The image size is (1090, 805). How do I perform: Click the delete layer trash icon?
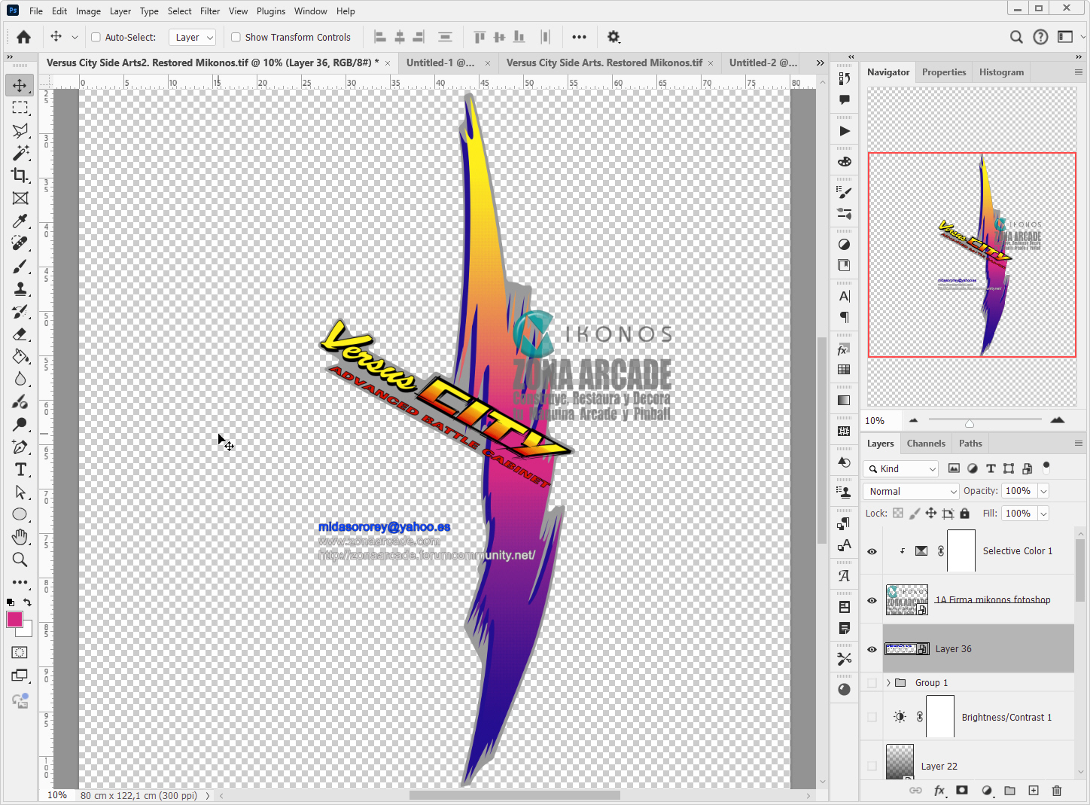[1057, 791]
